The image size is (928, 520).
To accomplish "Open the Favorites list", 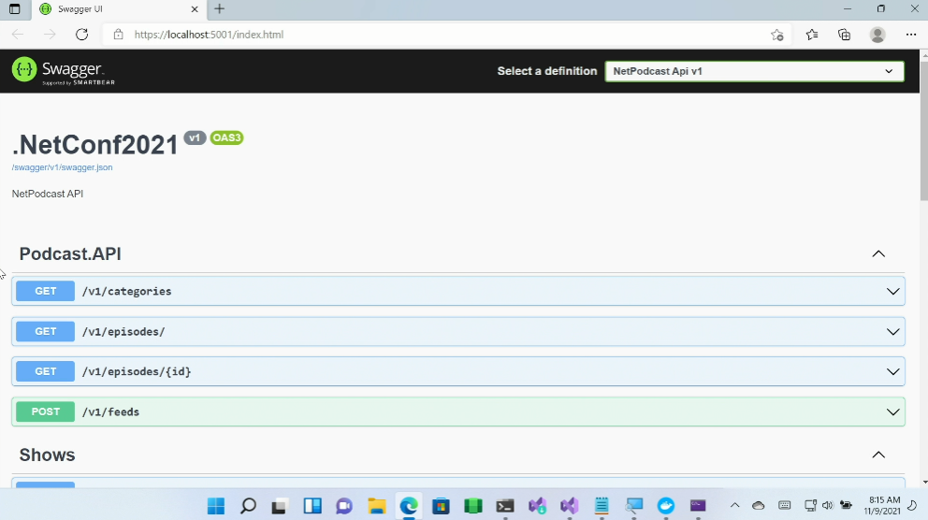I will pyautogui.click(x=812, y=35).
